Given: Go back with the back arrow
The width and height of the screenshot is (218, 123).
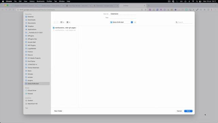Looking at the screenshot, I should pyautogui.click(x=54, y=22).
